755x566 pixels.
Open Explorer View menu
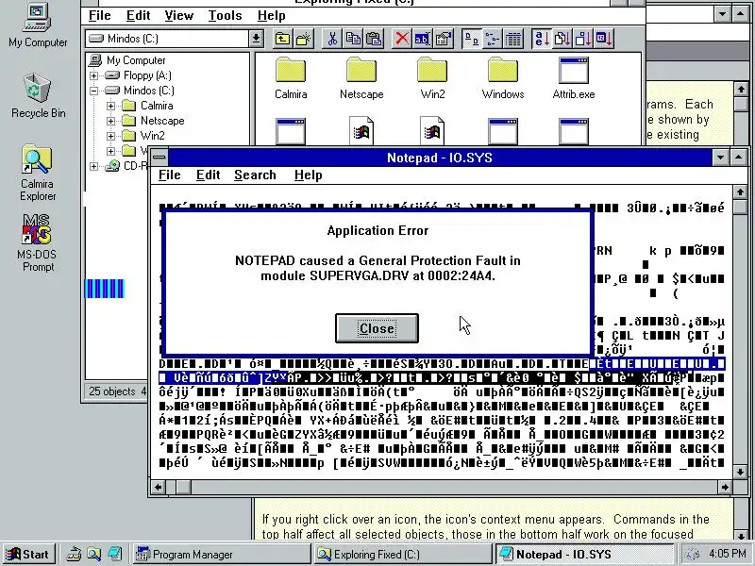tap(178, 15)
